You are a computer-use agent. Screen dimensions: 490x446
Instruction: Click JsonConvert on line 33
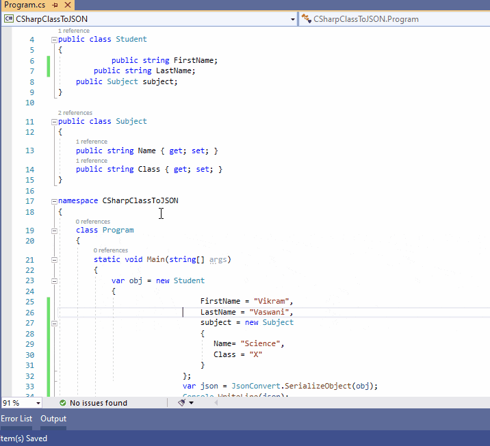click(x=256, y=386)
